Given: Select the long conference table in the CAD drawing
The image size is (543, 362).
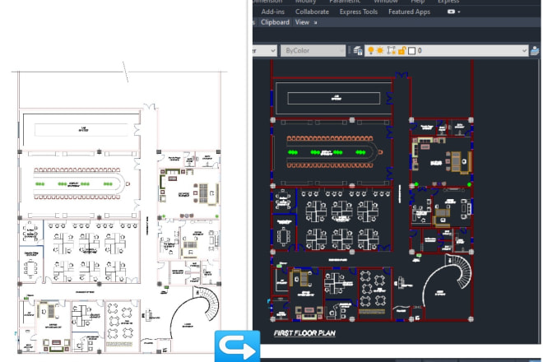Looking at the screenshot, I should click(332, 152).
